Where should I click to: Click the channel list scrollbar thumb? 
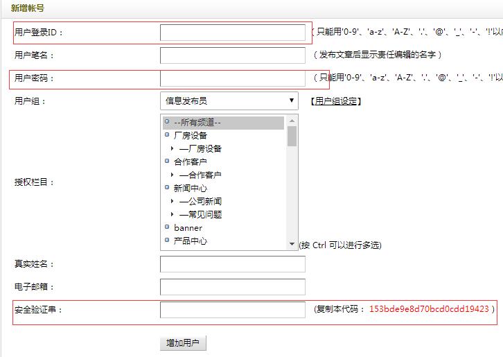292,136
